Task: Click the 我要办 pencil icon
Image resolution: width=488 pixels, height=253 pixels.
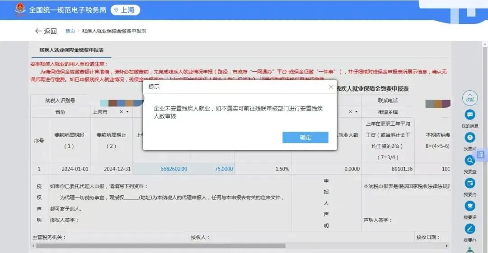Action: pyautogui.click(x=469, y=229)
